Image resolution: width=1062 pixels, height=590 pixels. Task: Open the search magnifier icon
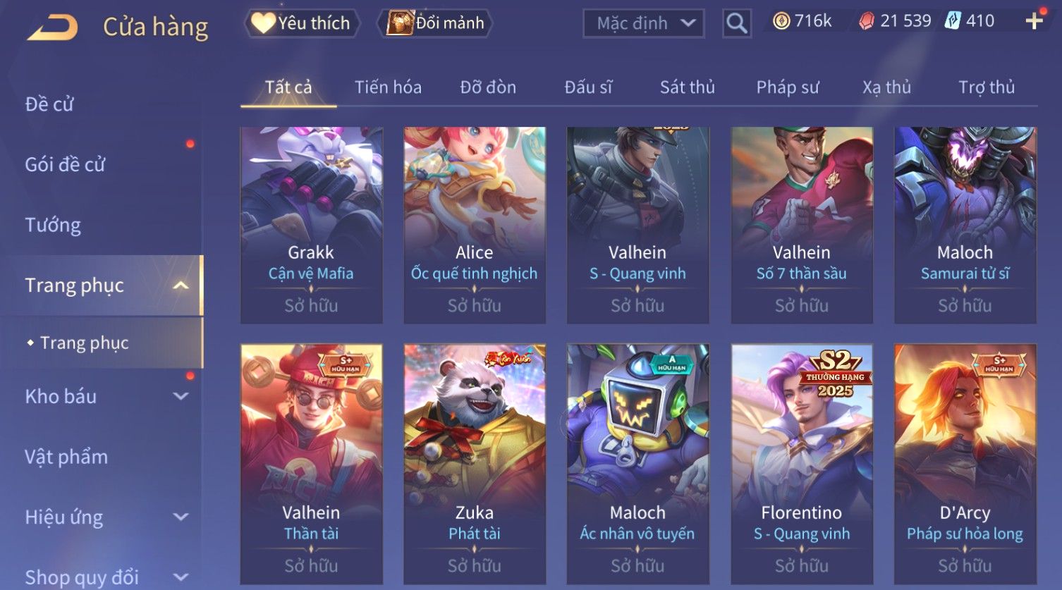coord(736,23)
